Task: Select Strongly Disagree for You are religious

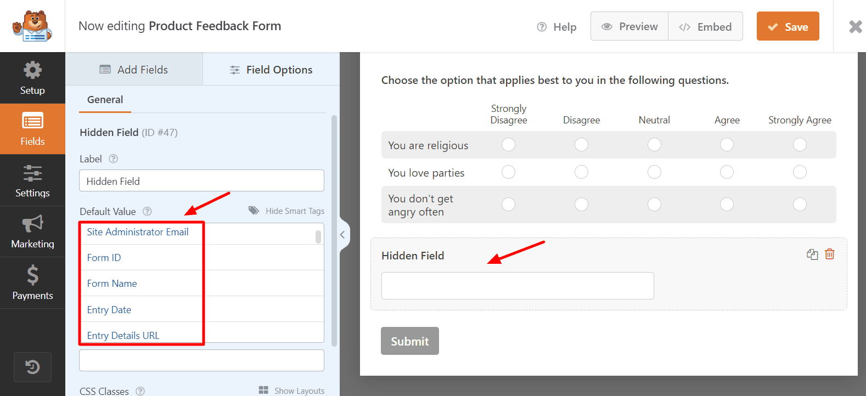Action: [509, 145]
